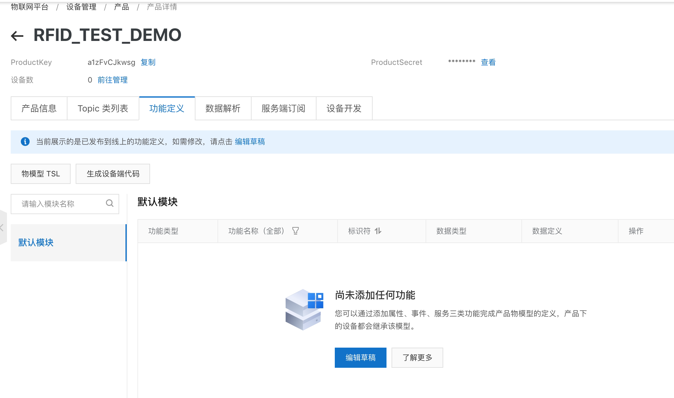Screen dimensions: 674x398
Task: Click the empty-state server cube illustration
Action: [304, 309]
